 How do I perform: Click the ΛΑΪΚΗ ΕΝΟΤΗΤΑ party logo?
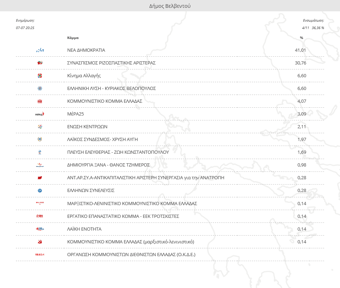[x=40, y=229]
